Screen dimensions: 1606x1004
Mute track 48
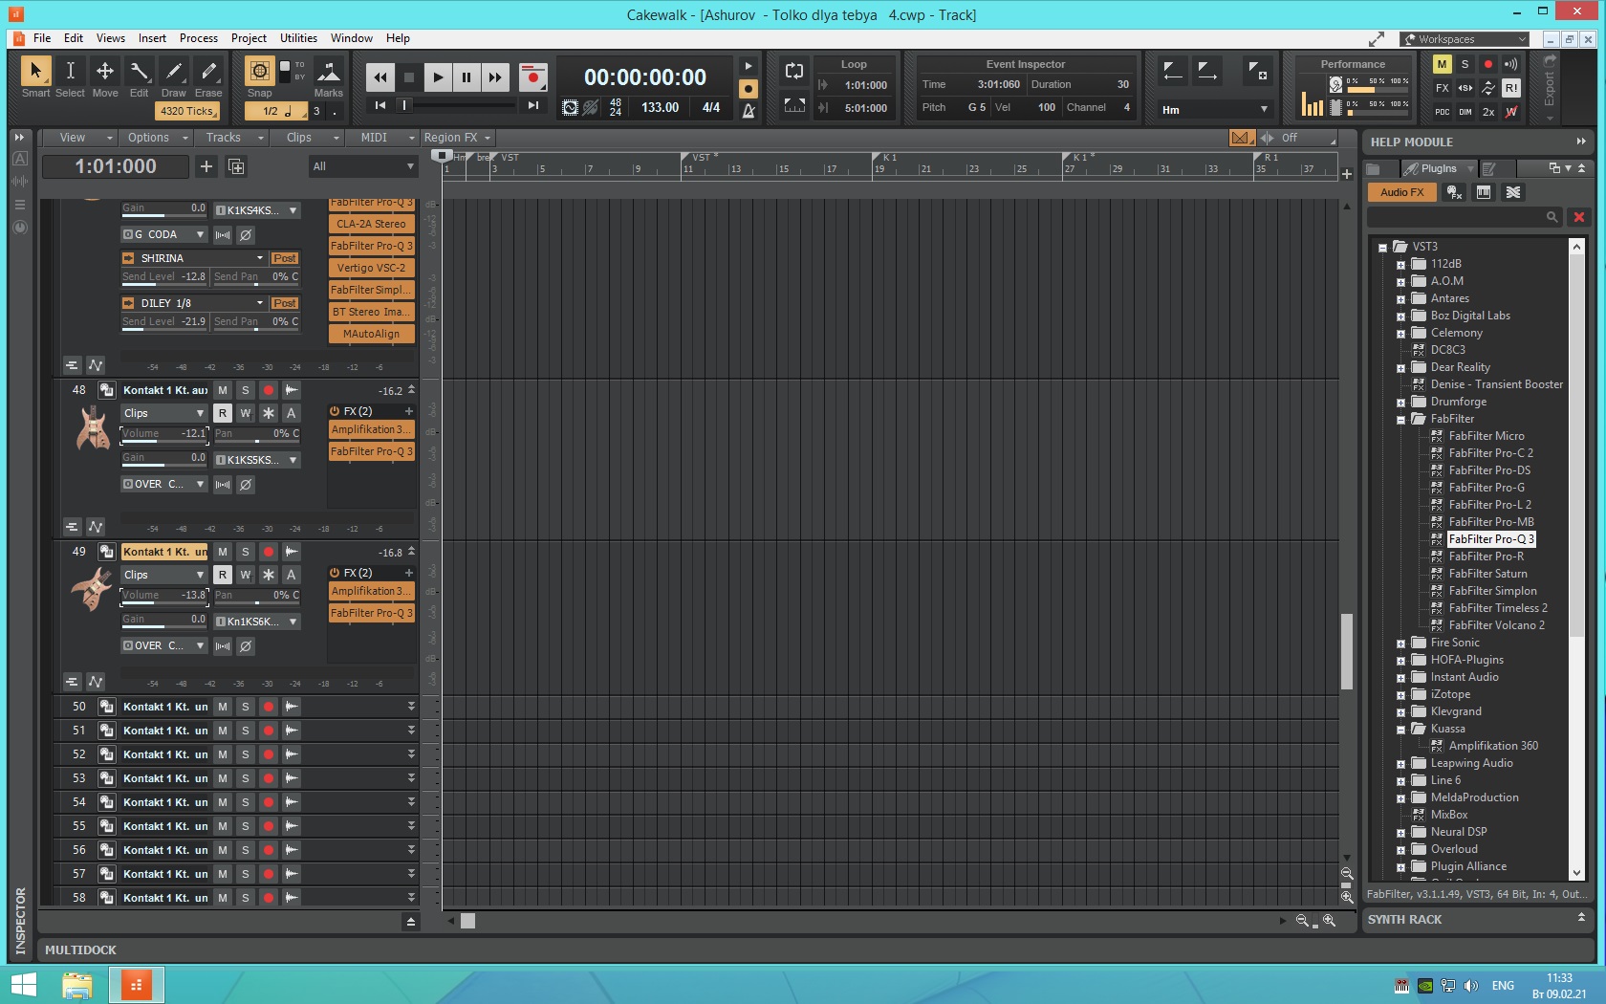[222, 390]
